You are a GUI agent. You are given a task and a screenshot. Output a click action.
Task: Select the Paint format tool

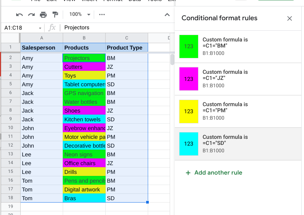(x=55, y=14)
